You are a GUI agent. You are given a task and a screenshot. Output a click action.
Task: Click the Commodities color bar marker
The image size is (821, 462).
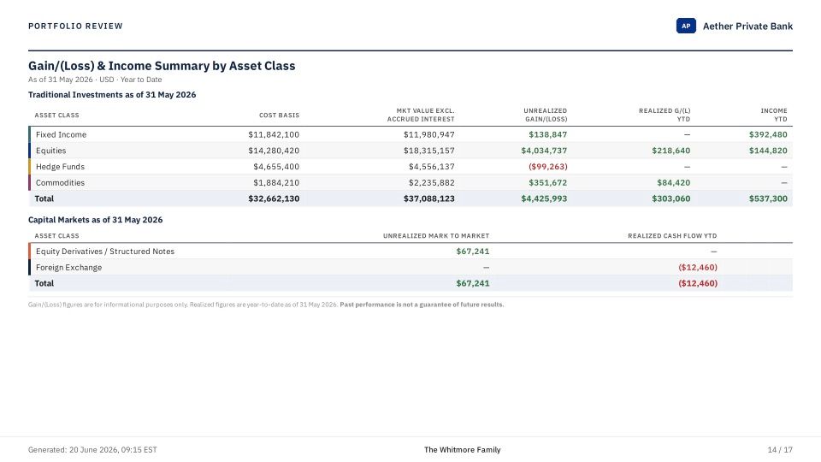29,182
